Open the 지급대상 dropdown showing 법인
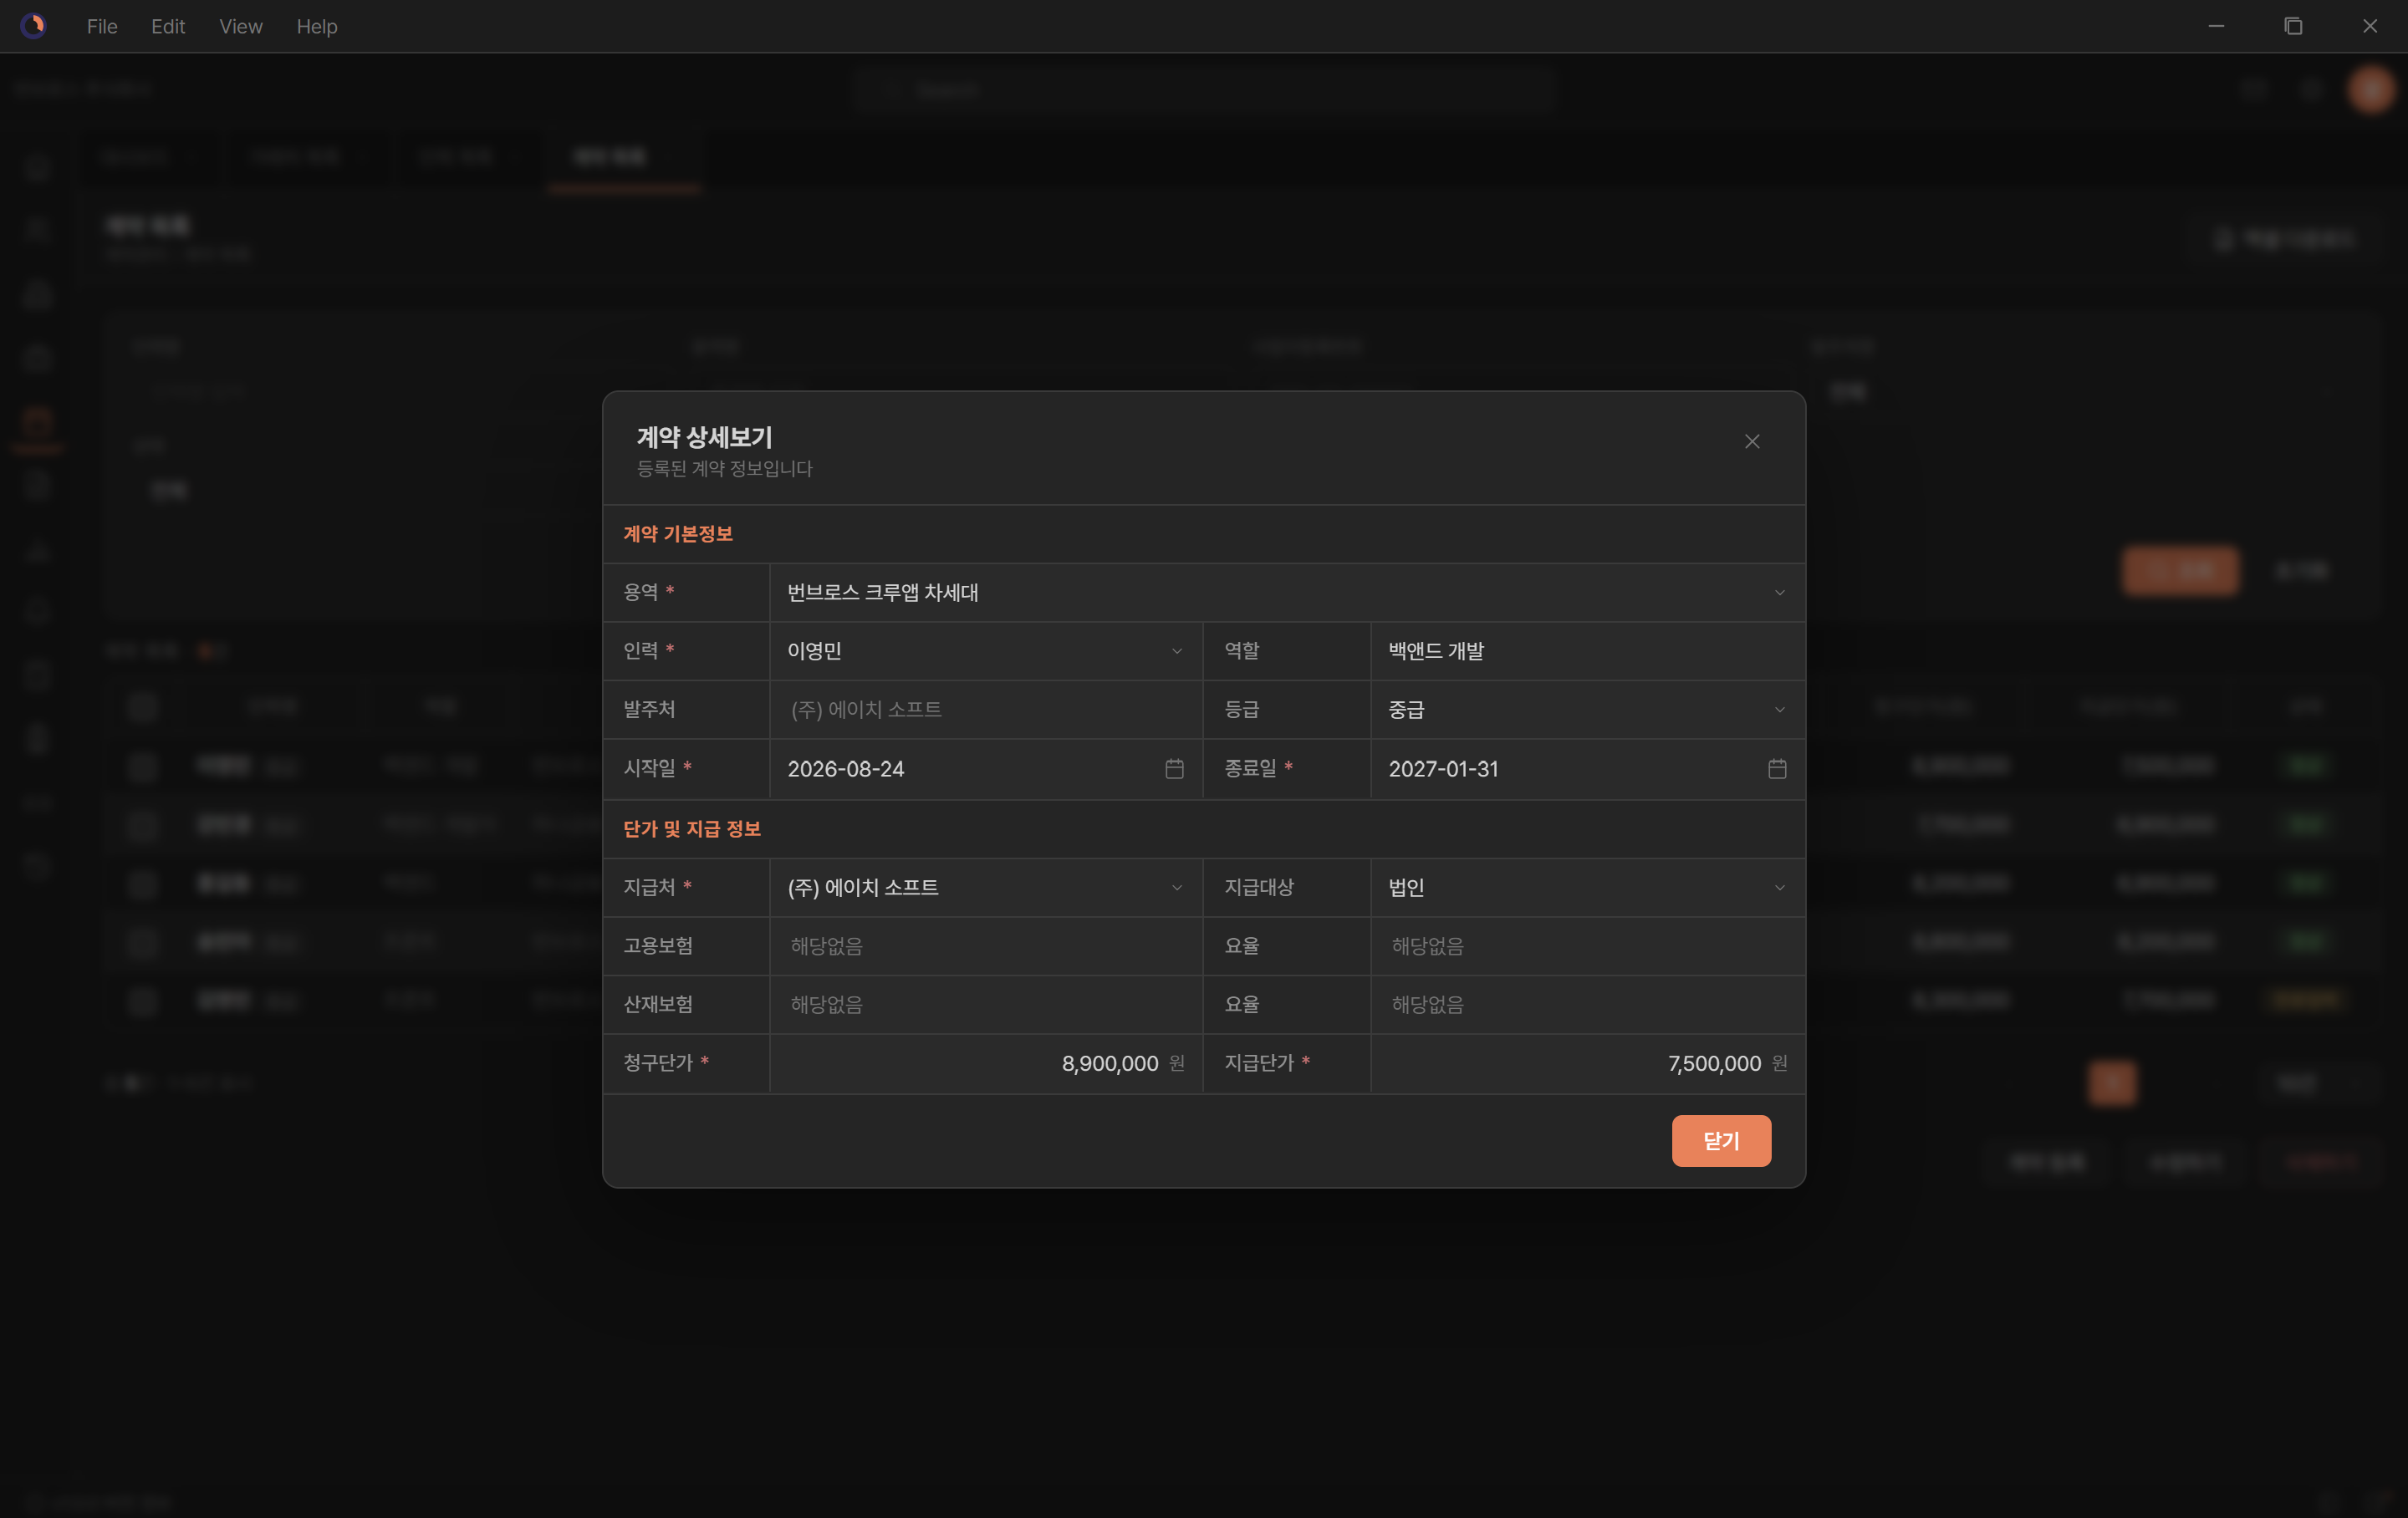The height and width of the screenshot is (1518, 2408). click(1587, 887)
